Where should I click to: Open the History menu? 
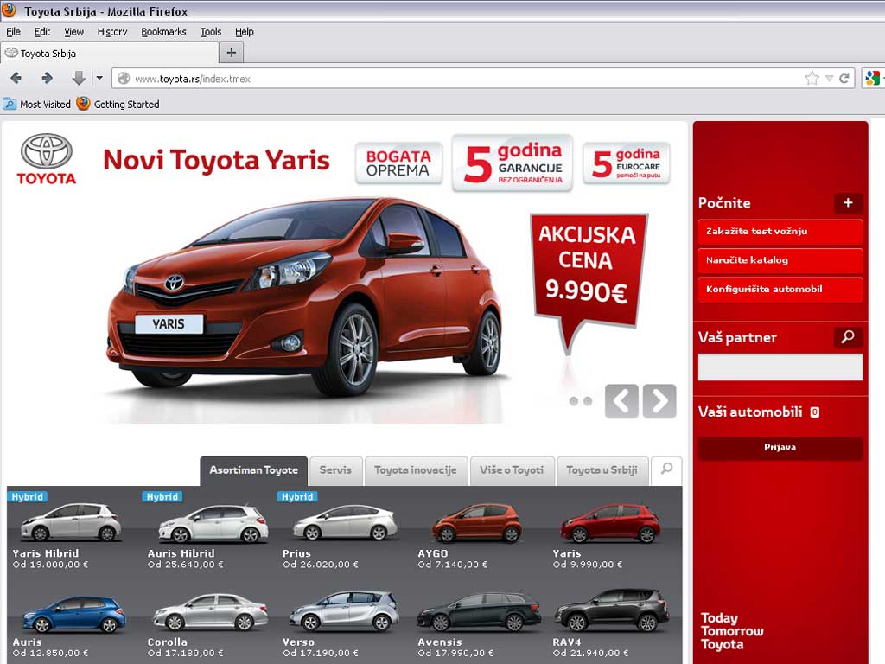coord(112,32)
